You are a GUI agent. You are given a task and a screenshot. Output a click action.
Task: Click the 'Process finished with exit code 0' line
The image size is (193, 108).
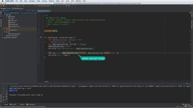click(x=26, y=95)
